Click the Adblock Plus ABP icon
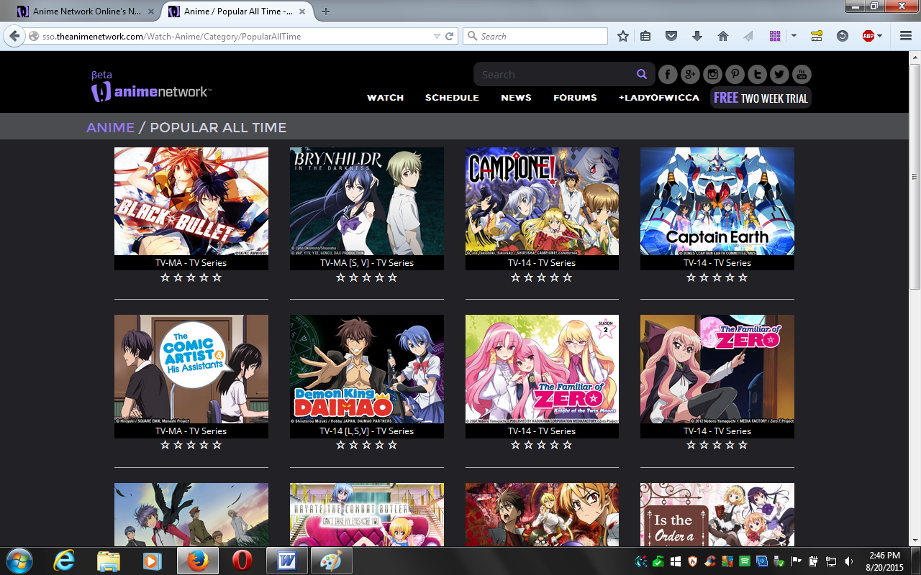The image size is (921, 575). (868, 36)
